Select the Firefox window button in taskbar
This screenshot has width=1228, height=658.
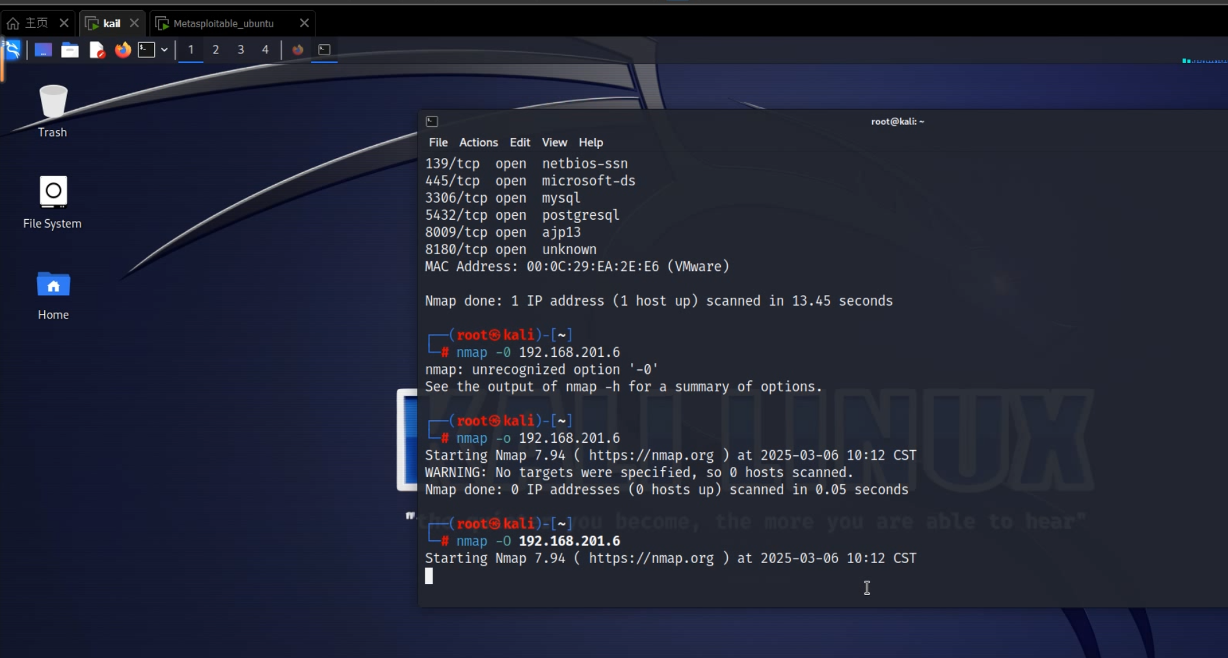297,49
